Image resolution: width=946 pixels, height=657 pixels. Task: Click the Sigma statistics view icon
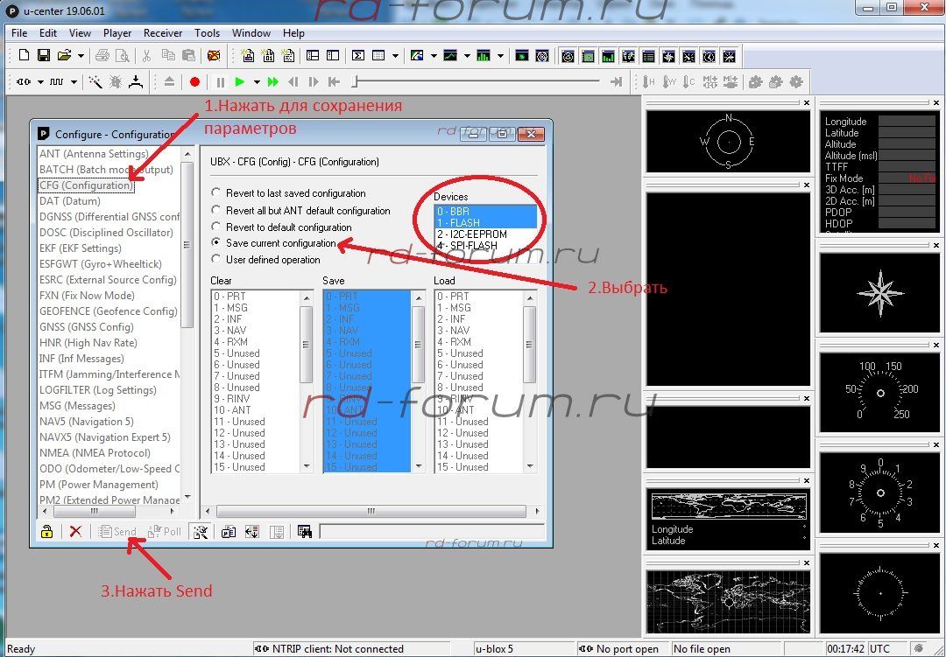(x=358, y=56)
